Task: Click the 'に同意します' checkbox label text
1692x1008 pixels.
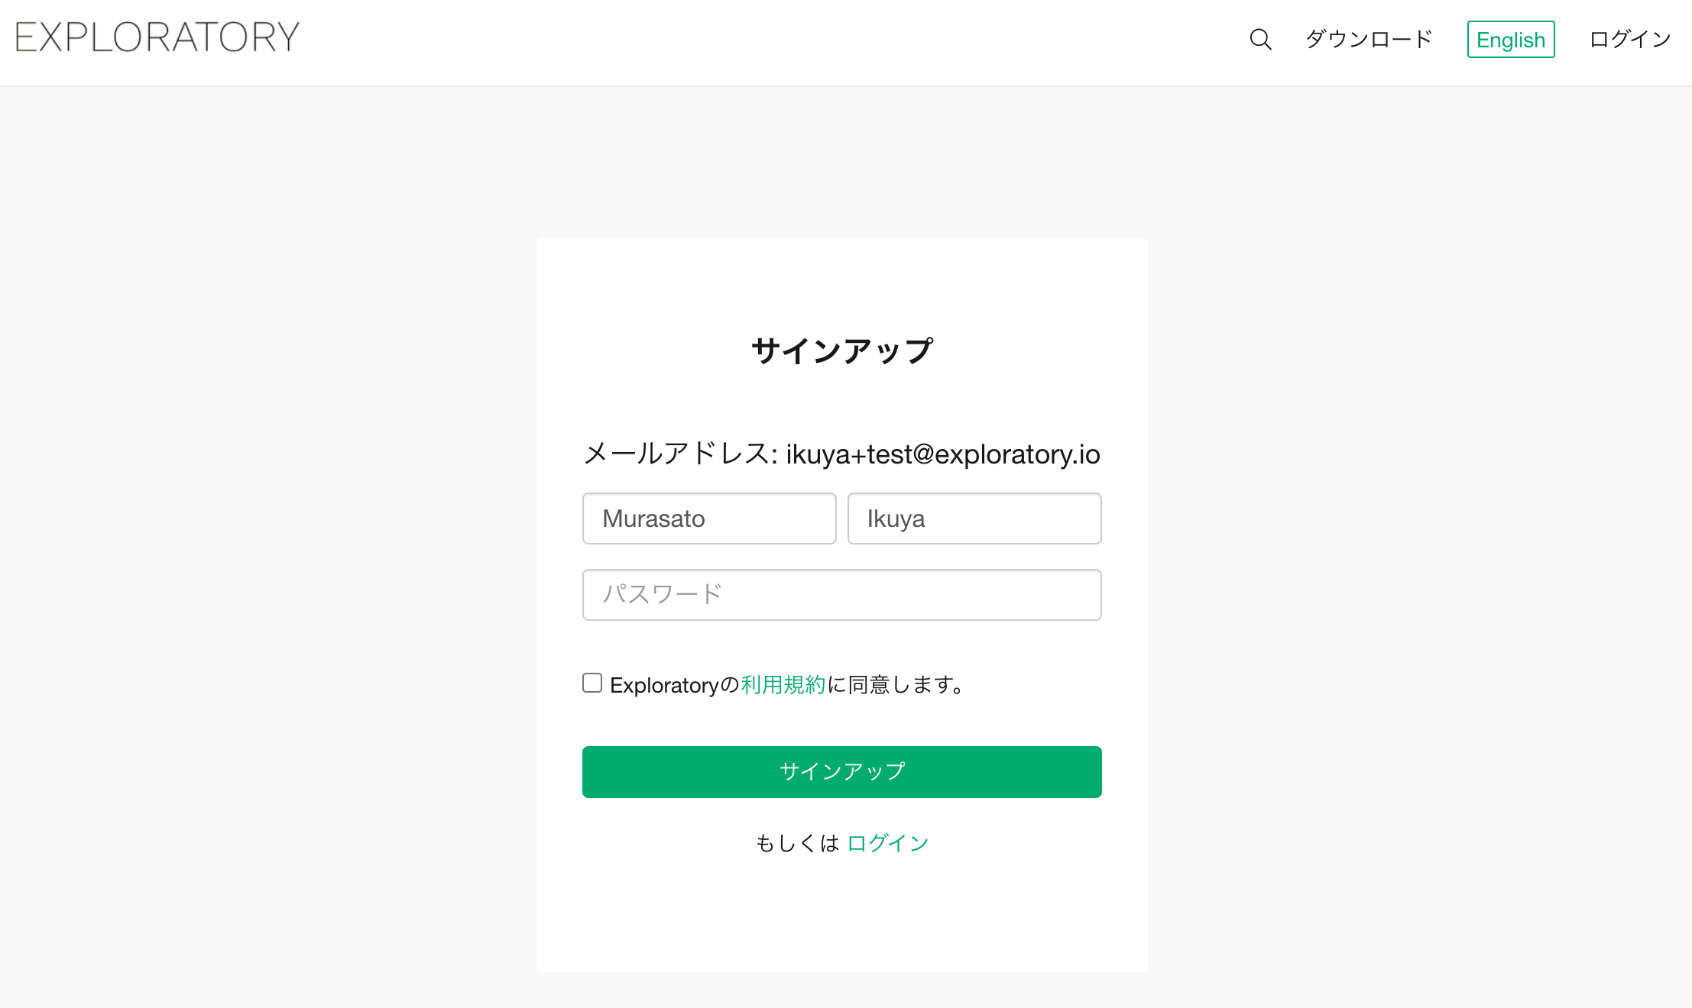Action: [x=894, y=684]
